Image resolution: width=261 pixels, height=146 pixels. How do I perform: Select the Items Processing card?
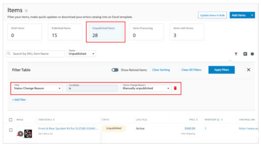click(x=146, y=32)
